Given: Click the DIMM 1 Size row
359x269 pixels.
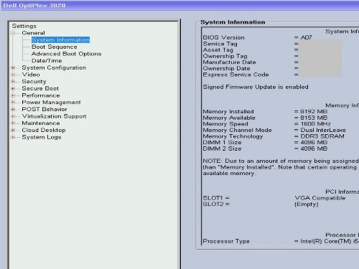Looking at the screenshot, I should coord(265,143).
